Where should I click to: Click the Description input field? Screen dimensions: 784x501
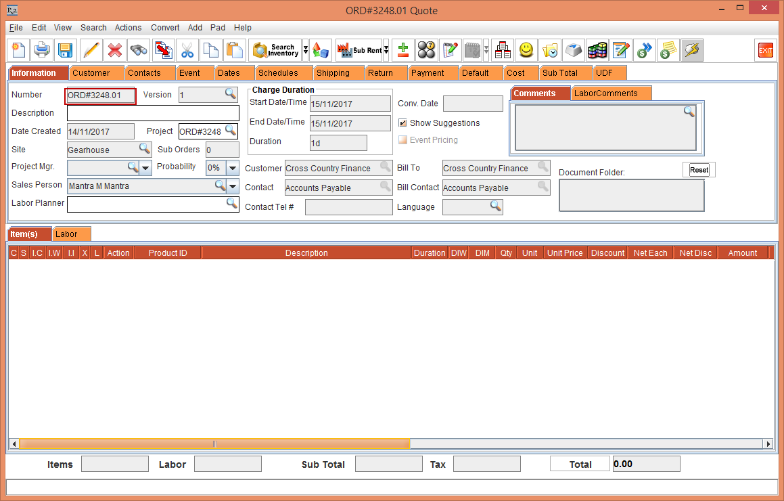153,113
